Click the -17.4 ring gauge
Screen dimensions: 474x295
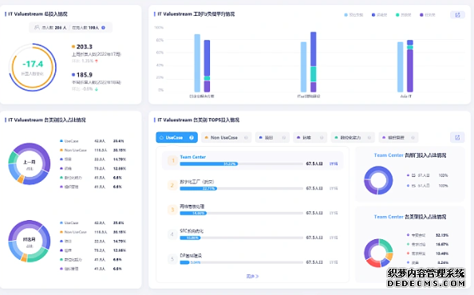[x=33, y=67]
